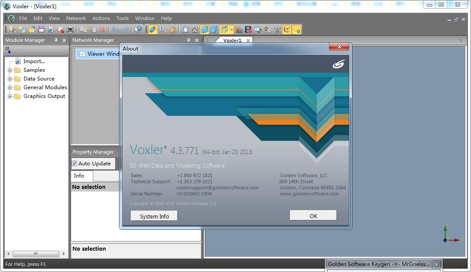Open the Actions menu
The width and height of the screenshot is (471, 272).
pyautogui.click(x=101, y=18)
